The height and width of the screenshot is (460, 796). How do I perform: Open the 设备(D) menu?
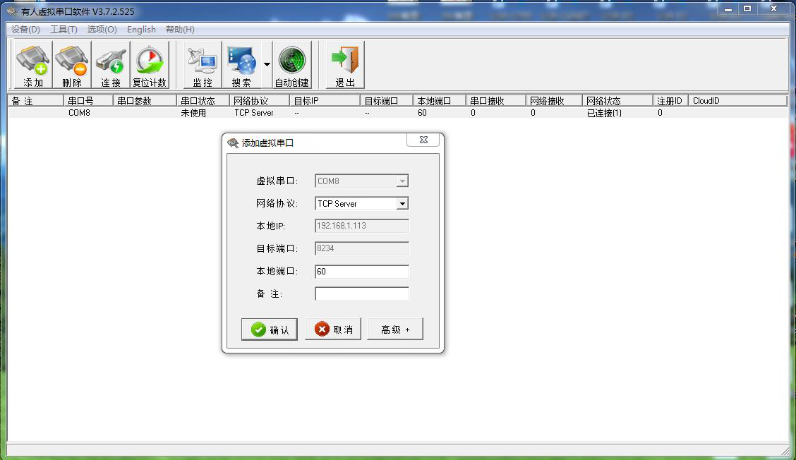(25, 30)
